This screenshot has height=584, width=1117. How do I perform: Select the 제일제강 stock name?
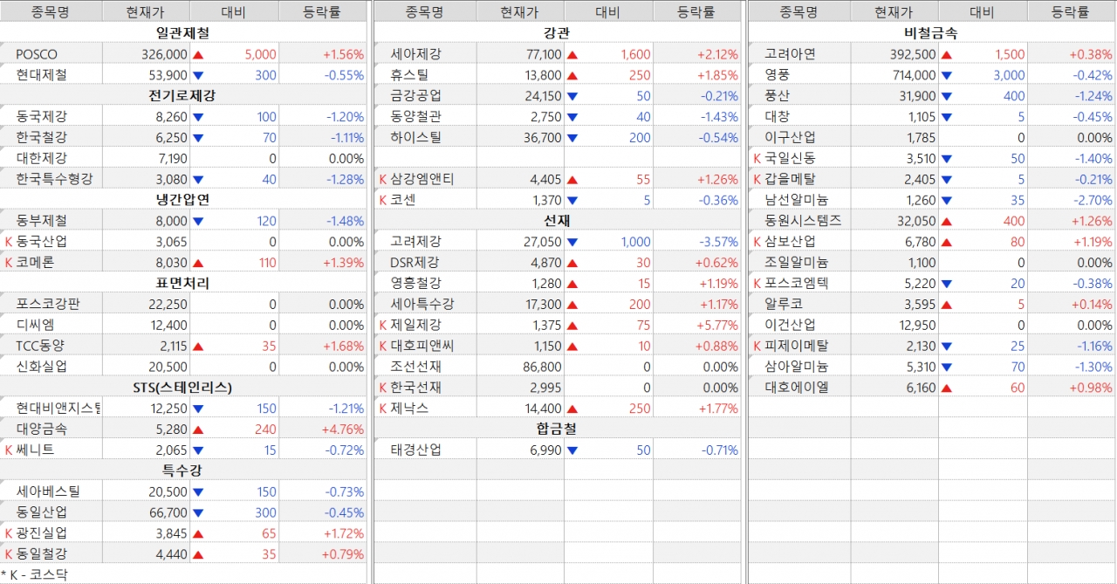click(x=415, y=325)
